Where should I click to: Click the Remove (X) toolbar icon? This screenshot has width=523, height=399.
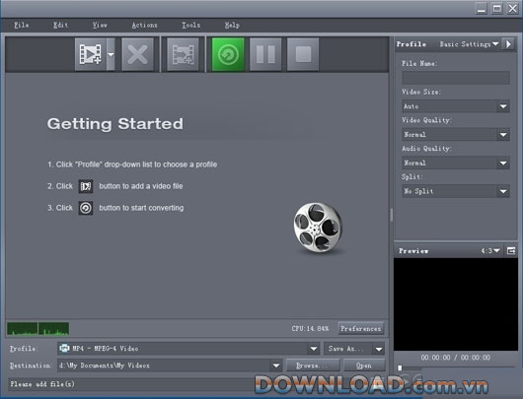(x=138, y=54)
